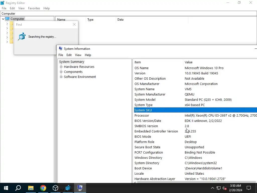Viewport: 257px width, 193px height.
Task: Select the Platform Role row
Action: point(195,142)
